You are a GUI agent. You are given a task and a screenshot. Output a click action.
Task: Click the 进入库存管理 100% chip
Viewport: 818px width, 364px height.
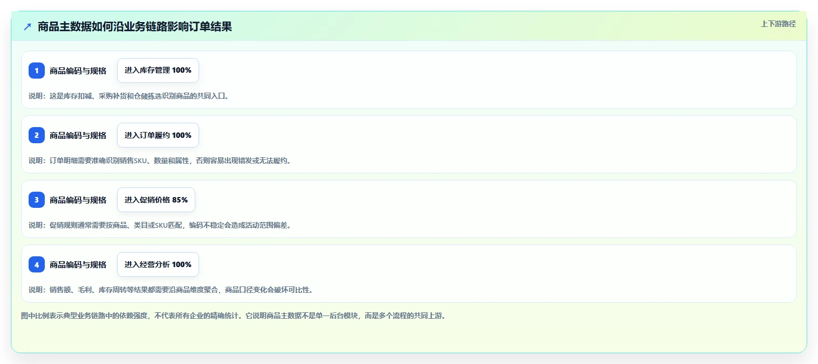[x=158, y=71]
